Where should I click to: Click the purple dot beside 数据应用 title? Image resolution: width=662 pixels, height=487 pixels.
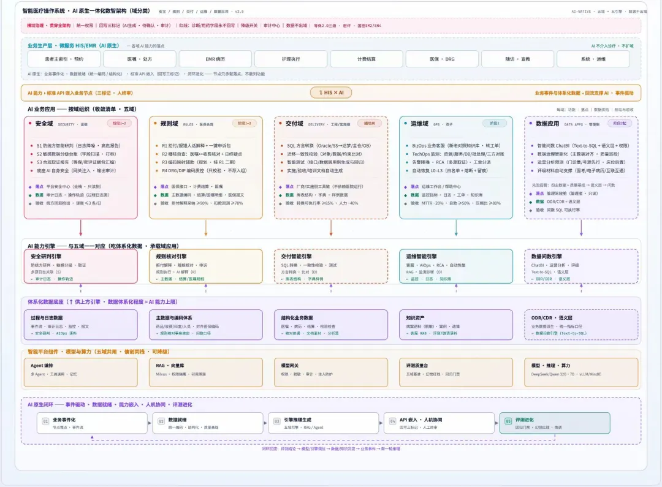point(531,123)
